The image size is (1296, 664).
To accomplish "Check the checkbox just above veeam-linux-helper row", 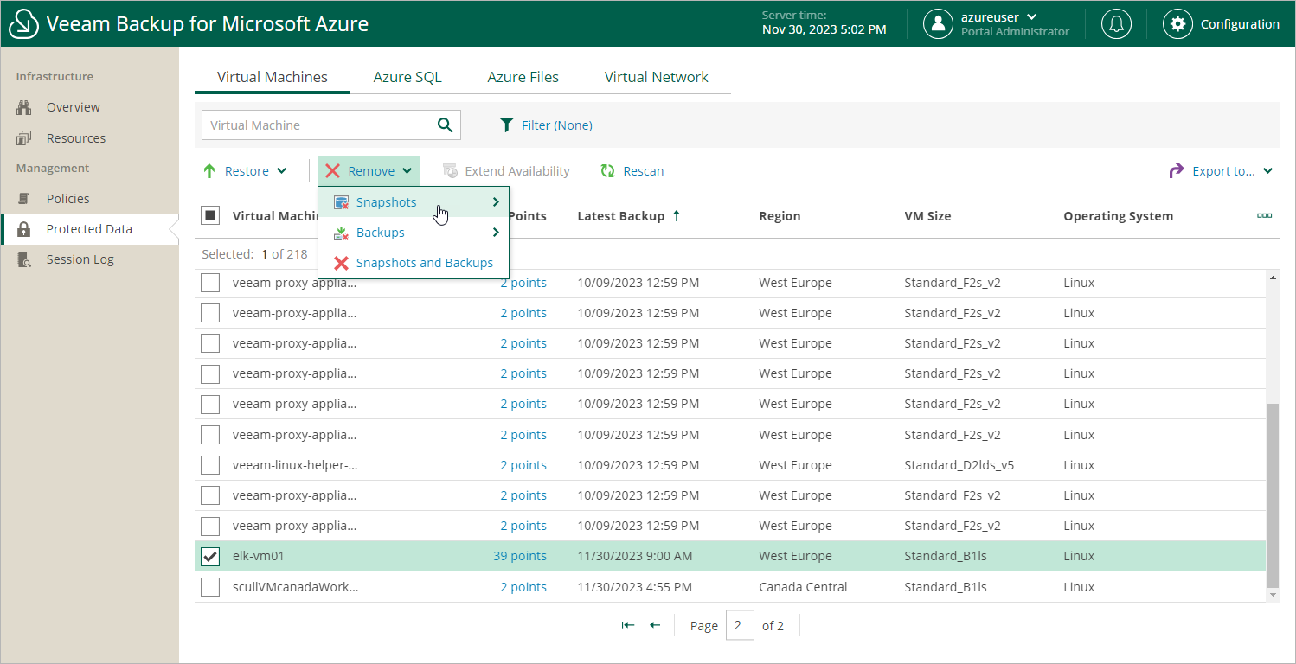I will 210,435.
